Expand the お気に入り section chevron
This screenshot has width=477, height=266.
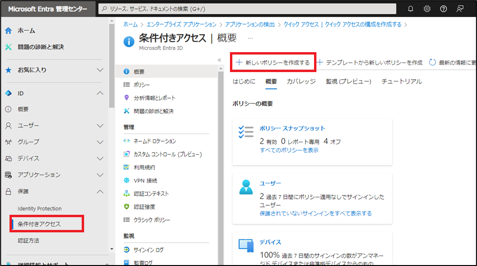tap(100, 70)
